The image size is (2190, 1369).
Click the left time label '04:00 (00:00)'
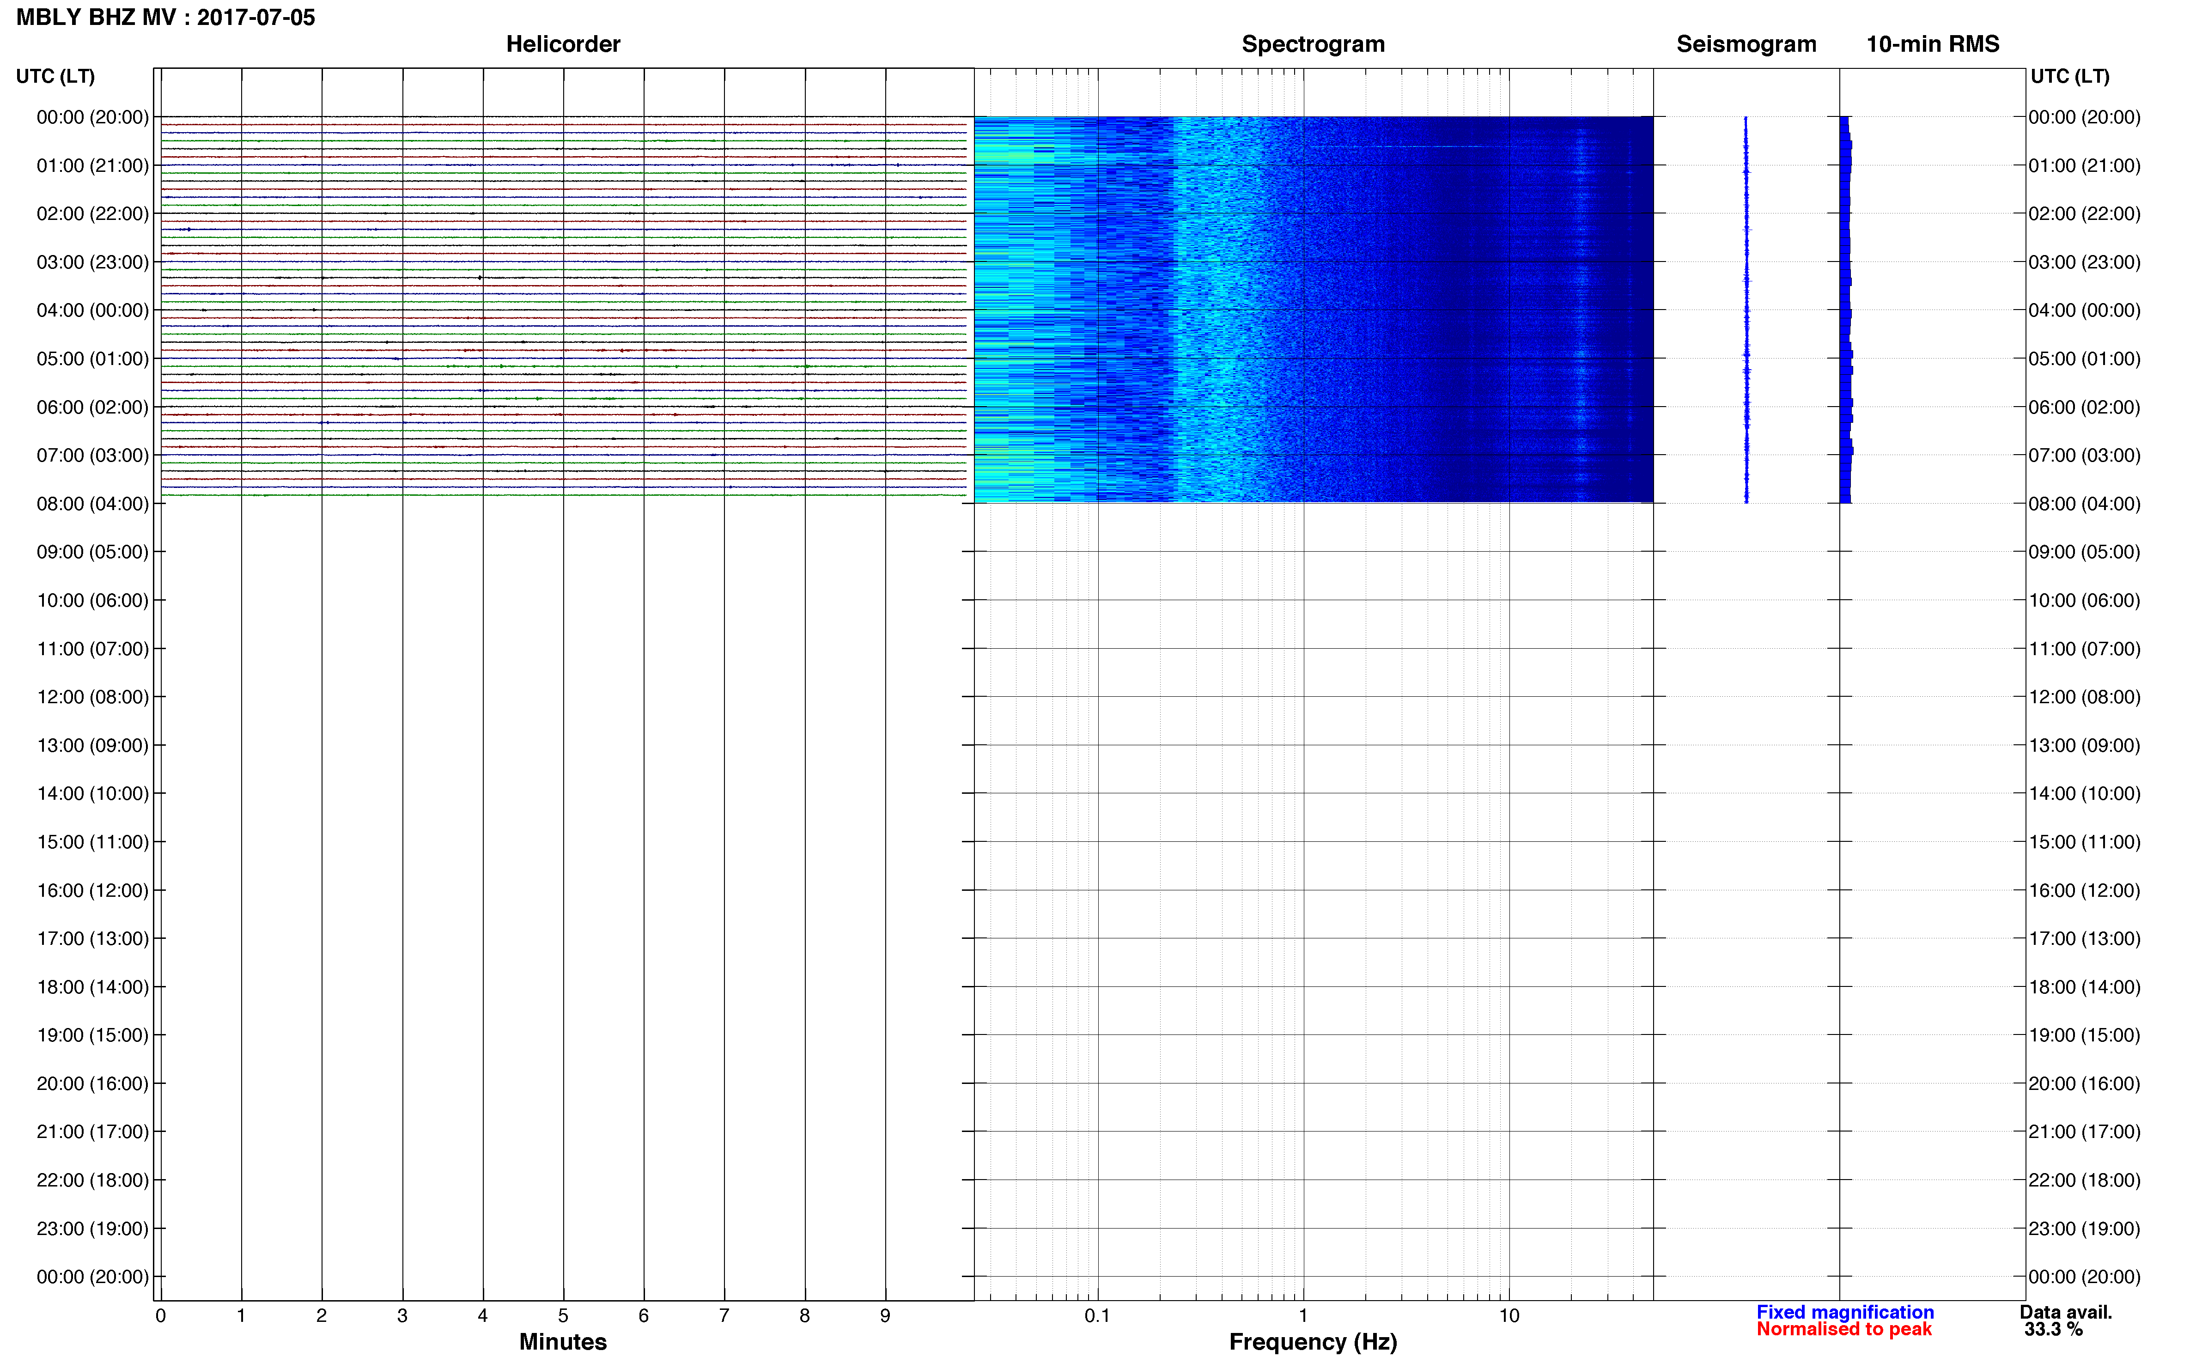click(x=92, y=310)
